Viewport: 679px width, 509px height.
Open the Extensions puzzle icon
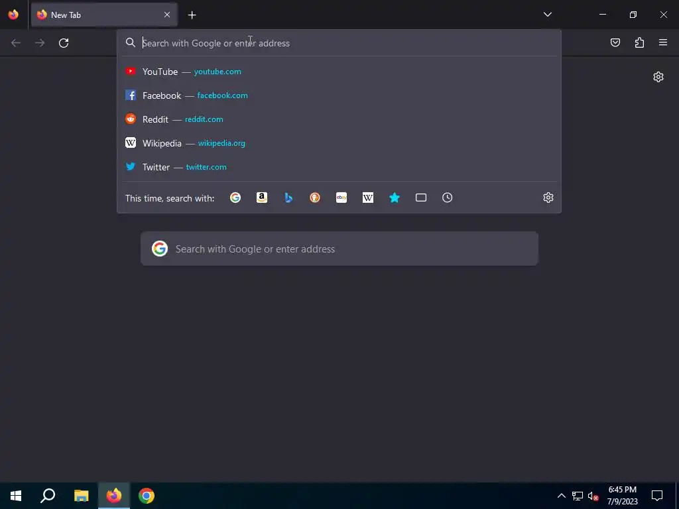(639, 42)
